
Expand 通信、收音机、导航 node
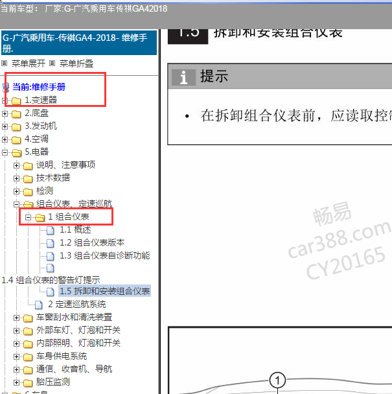[x=16, y=369]
